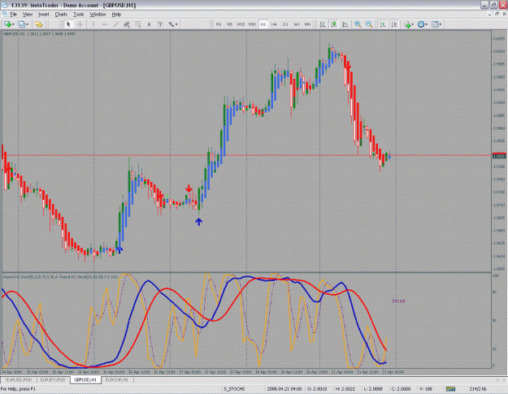This screenshot has width=508, height=394.
Task: Switch to D1 timeframe
Action: (285, 24)
